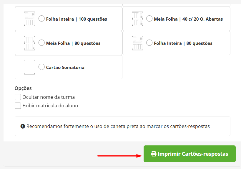Select the Folha Inteira 100 questões radio button
Image resolution: width=241 pixels, height=169 pixels.
[x=41, y=19]
